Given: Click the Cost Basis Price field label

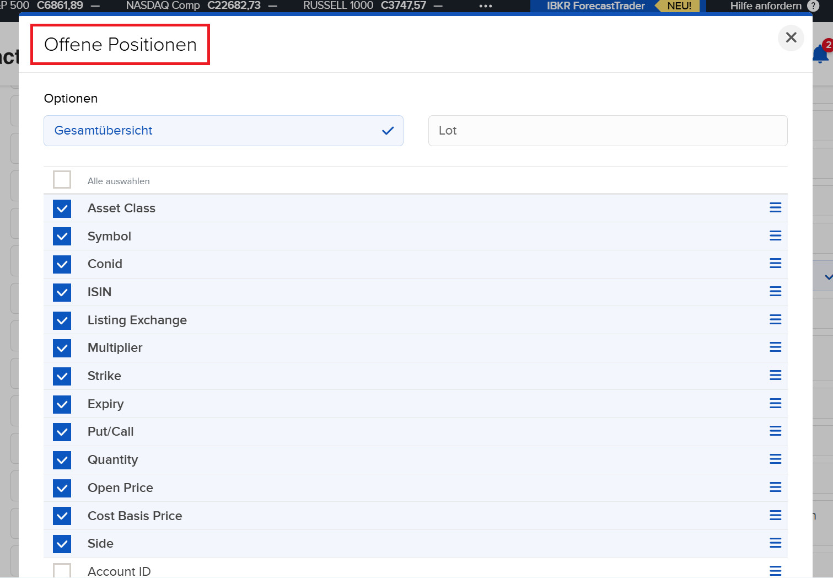Looking at the screenshot, I should point(135,516).
